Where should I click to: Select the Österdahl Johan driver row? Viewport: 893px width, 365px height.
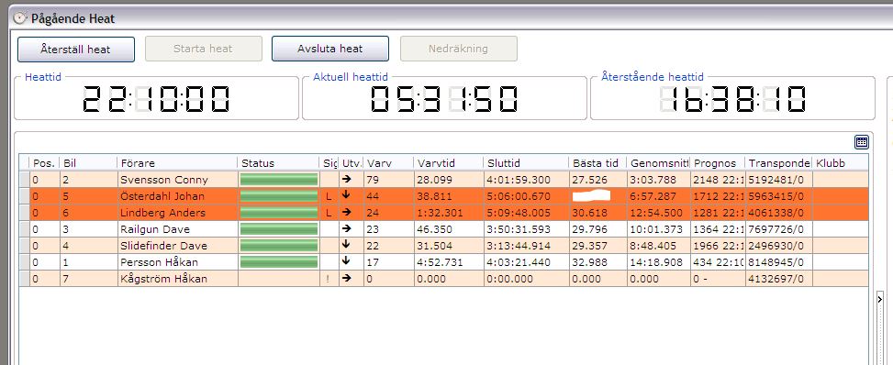(x=444, y=196)
